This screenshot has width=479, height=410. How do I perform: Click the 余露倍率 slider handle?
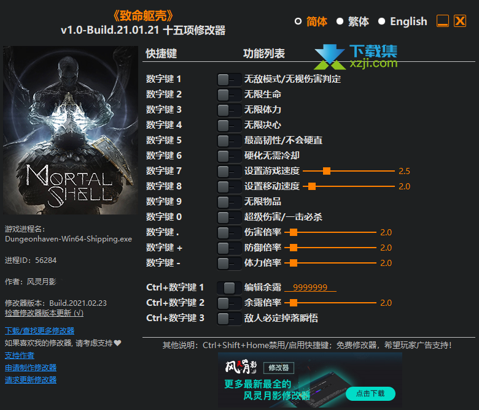pyautogui.click(x=294, y=303)
